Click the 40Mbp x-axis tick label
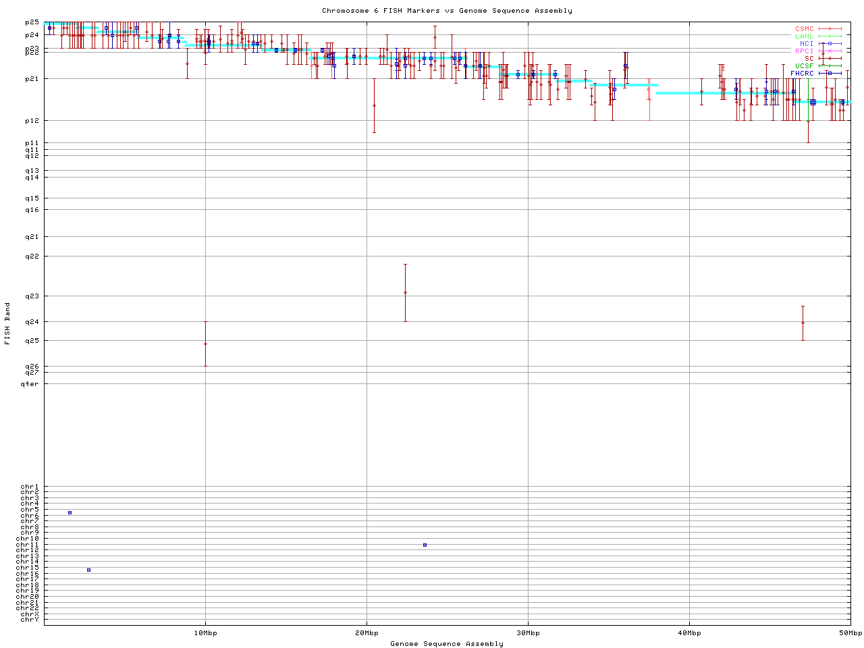Screen dimensions: 864x648 pyautogui.click(x=689, y=633)
